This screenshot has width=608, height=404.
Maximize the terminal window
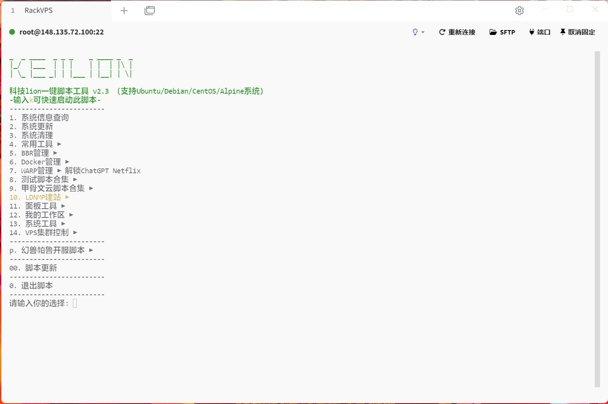click(570, 9)
